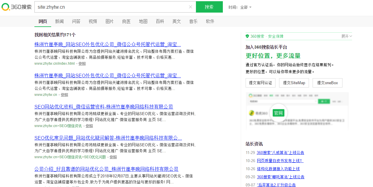
Task: Click the green shield 安全保障 icon
Action: 247,36
